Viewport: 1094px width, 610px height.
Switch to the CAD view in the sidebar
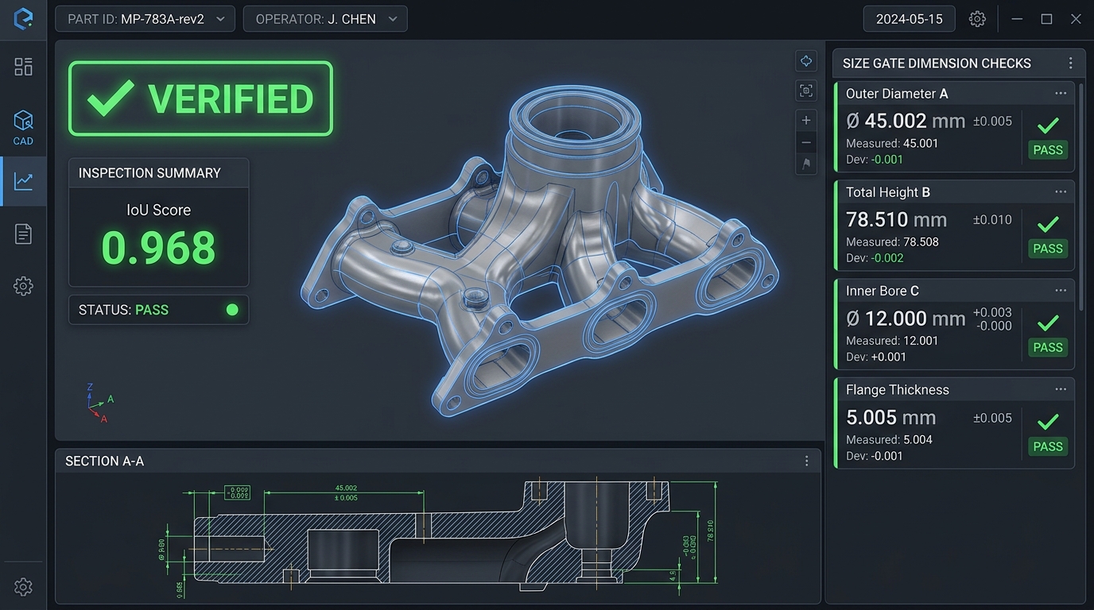23,127
